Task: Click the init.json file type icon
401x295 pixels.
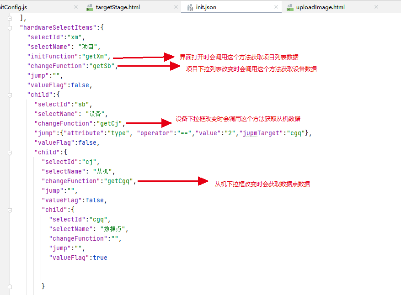Action: 190,7
